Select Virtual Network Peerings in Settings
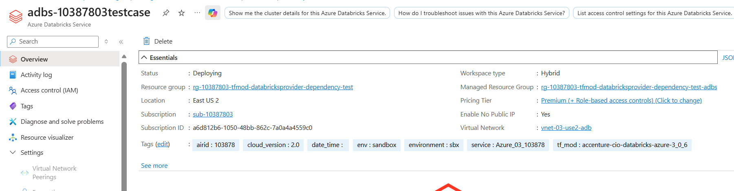Viewport: 734px width, 191px height. pyautogui.click(x=54, y=173)
